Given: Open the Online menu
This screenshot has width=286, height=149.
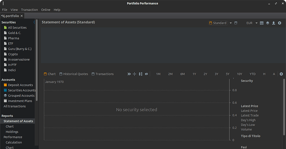Looking at the screenshot, I should click(46, 10).
